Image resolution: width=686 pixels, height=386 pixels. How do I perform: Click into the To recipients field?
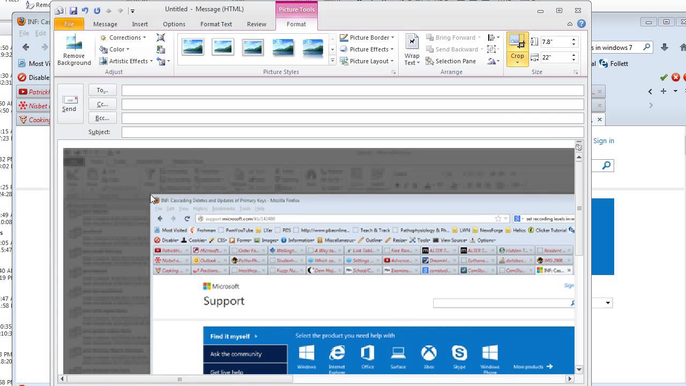[x=353, y=90]
